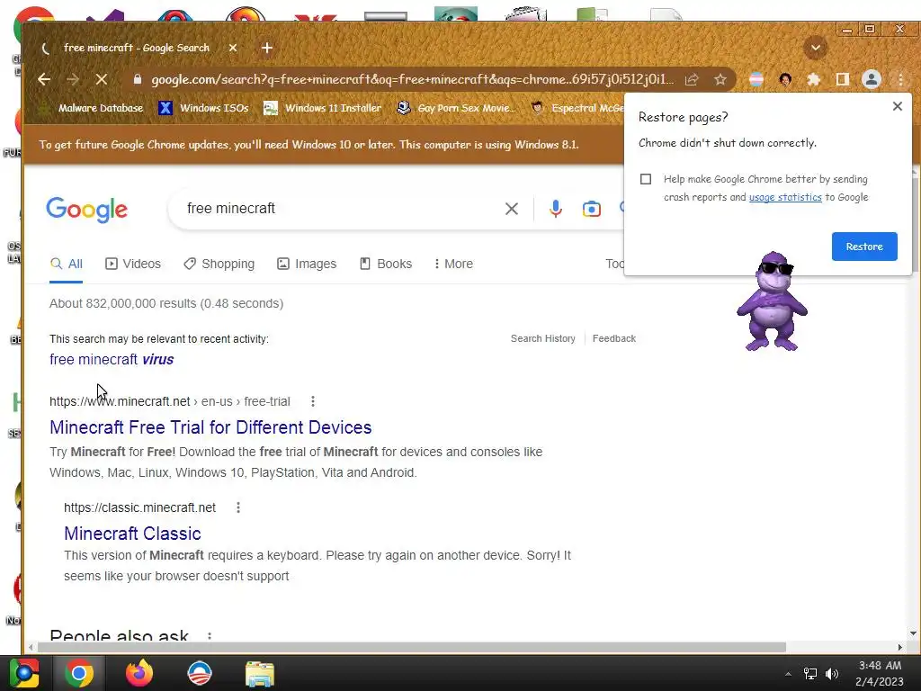Open the clock showing 3:48 AM

click(x=880, y=673)
